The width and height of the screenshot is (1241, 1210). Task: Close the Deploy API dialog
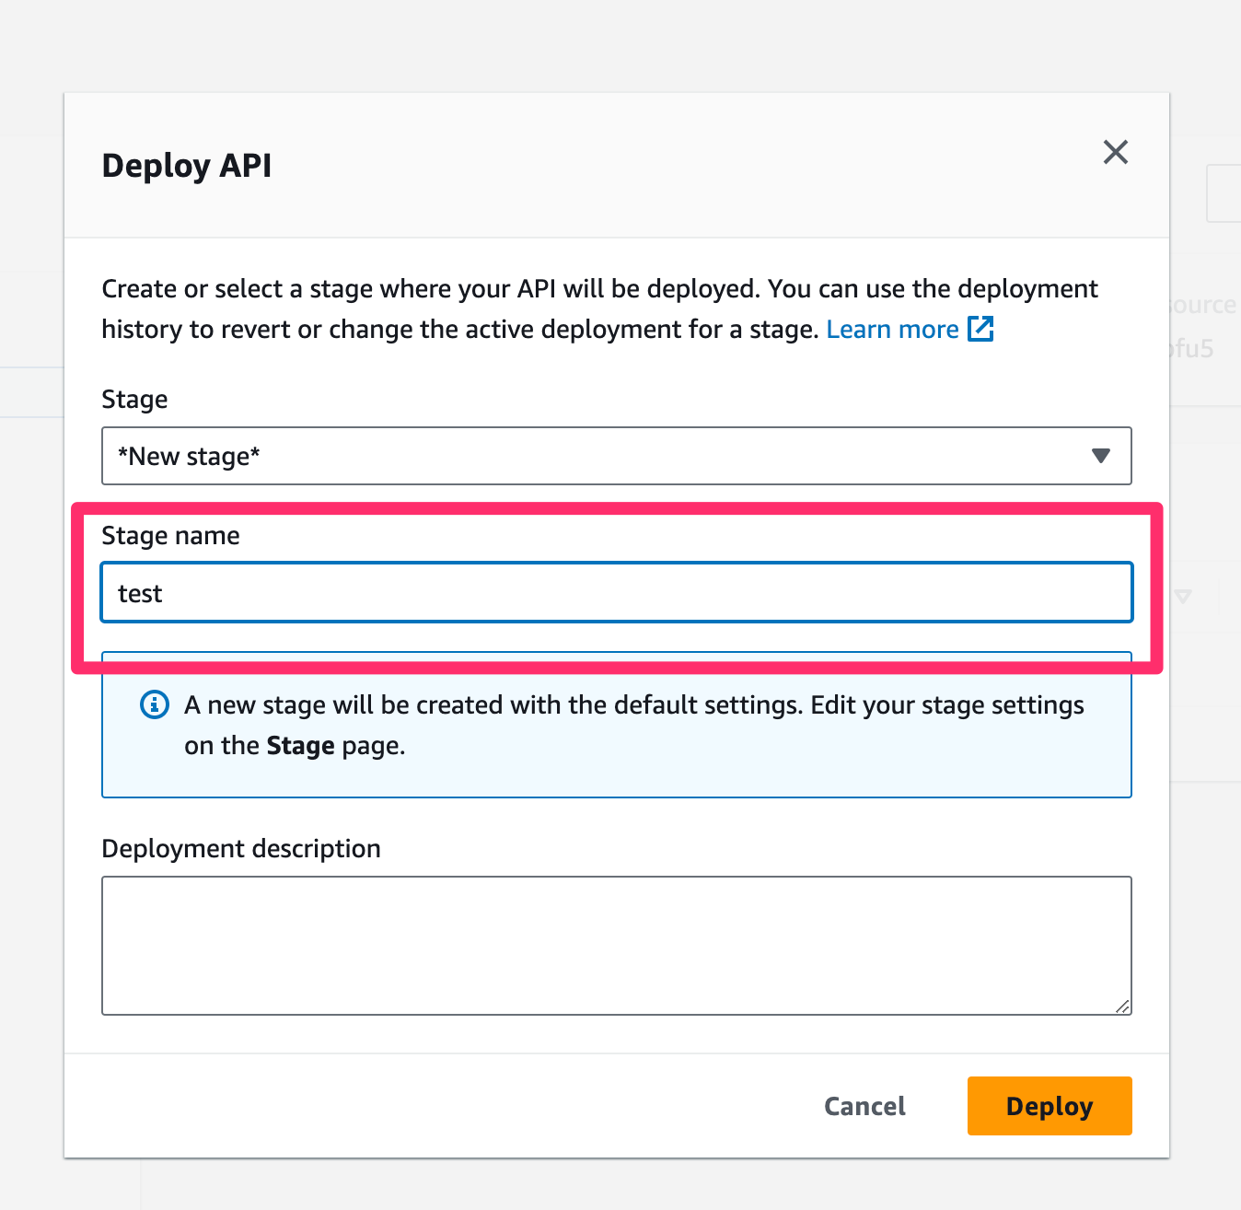click(x=1115, y=152)
